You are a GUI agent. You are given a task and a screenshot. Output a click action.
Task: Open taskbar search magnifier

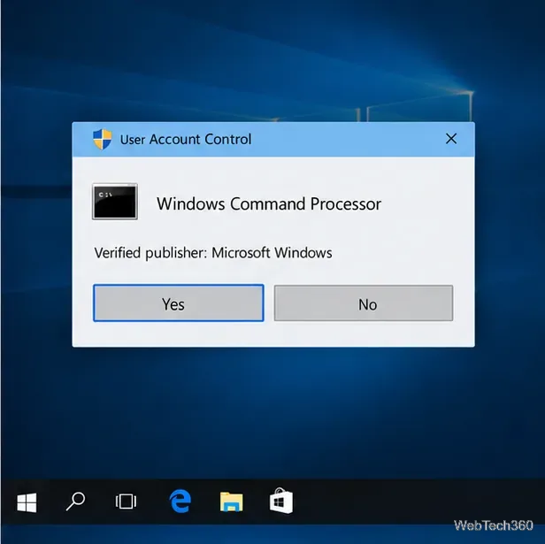tap(75, 502)
